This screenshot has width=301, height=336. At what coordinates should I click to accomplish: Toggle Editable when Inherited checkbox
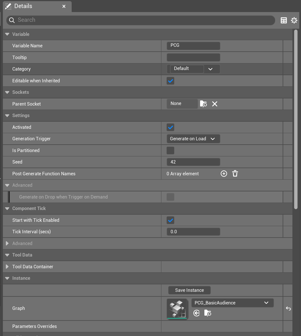tap(170, 81)
